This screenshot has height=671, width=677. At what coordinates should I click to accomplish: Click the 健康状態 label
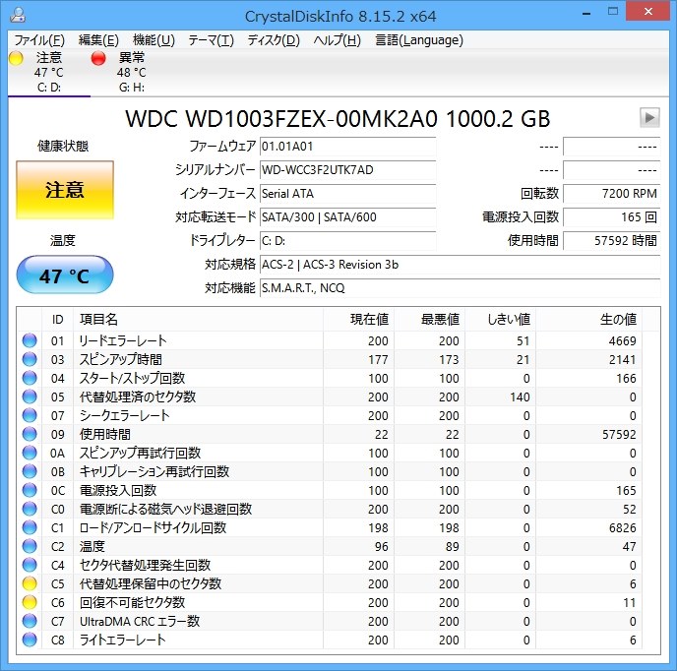(x=63, y=146)
